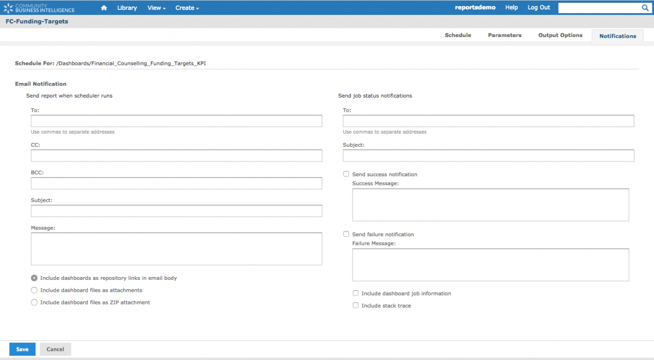The image size is (654, 360).
Task: Go to the Output Options tab
Action: [x=560, y=35]
